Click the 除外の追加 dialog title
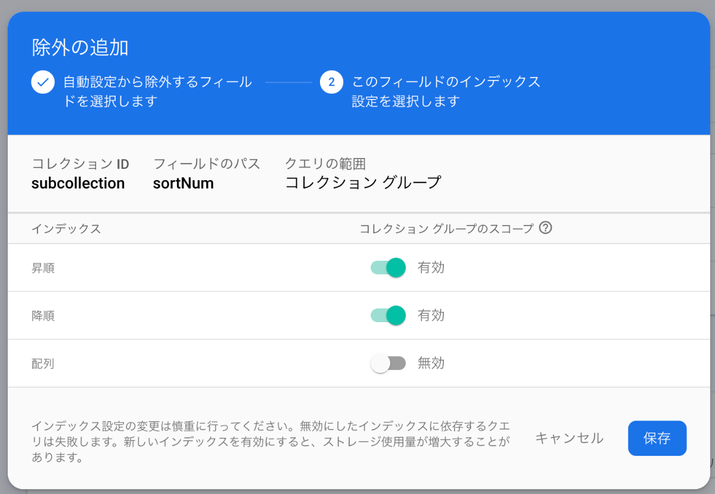The image size is (715, 494). [x=80, y=48]
